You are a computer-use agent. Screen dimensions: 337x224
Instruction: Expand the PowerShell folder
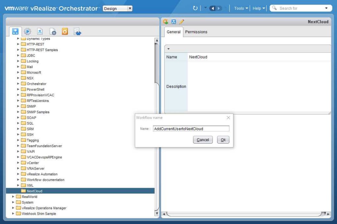(x=18, y=89)
